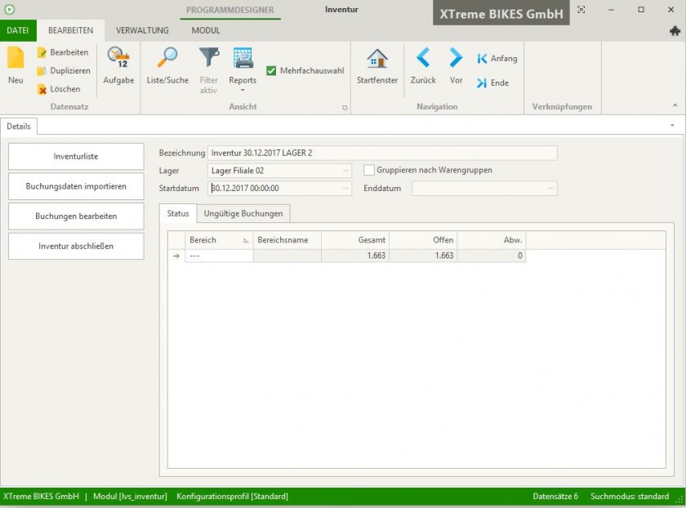Open the DATEI menu

pyautogui.click(x=18, y=31)
